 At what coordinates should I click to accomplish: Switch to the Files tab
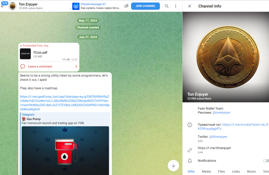click(221, 172)
